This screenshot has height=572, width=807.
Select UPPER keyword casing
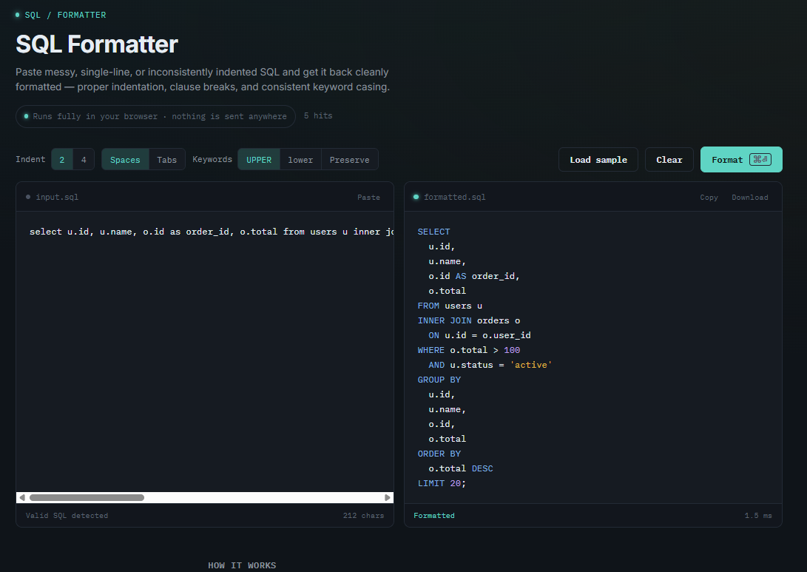259,160
